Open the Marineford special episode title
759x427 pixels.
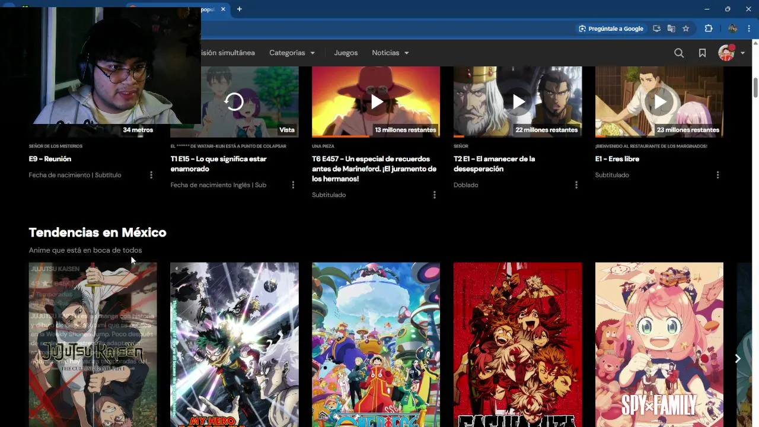pos(374,169)
